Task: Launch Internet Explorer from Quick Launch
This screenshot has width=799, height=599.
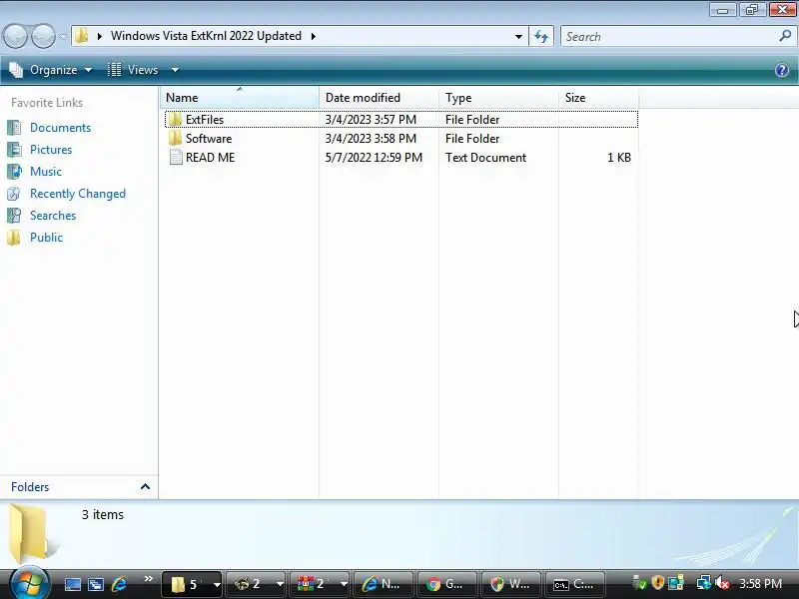Action: [119, 584]
